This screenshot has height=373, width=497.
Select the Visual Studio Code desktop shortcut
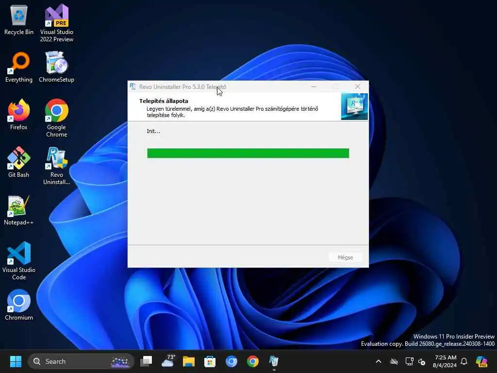click(19, 261)
